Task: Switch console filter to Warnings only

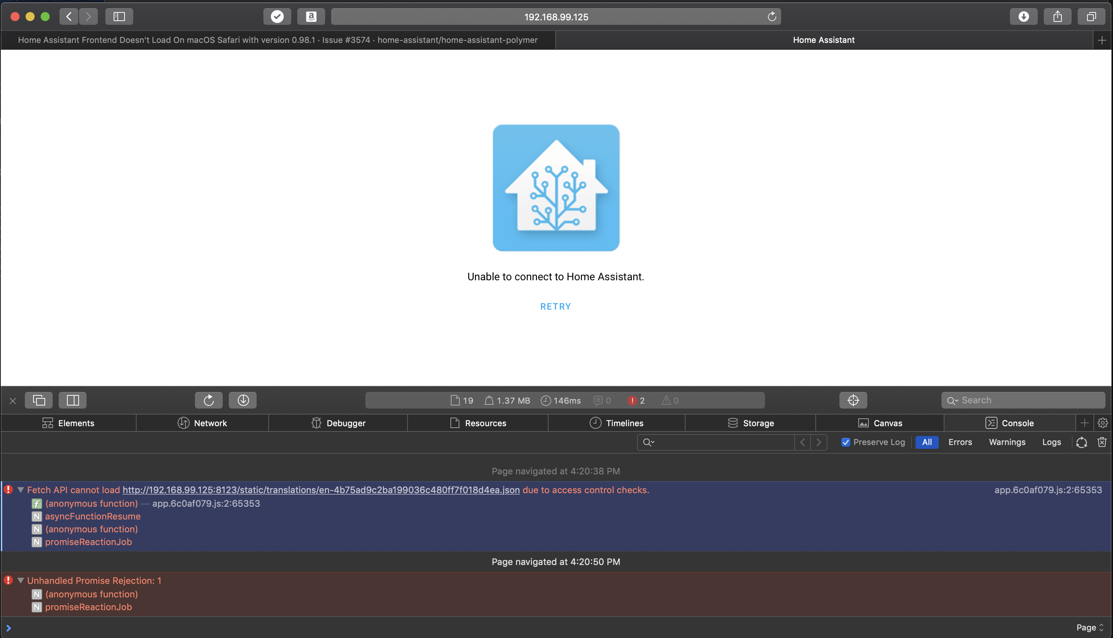Action: pyautogui.click(x=1007, y=442)
